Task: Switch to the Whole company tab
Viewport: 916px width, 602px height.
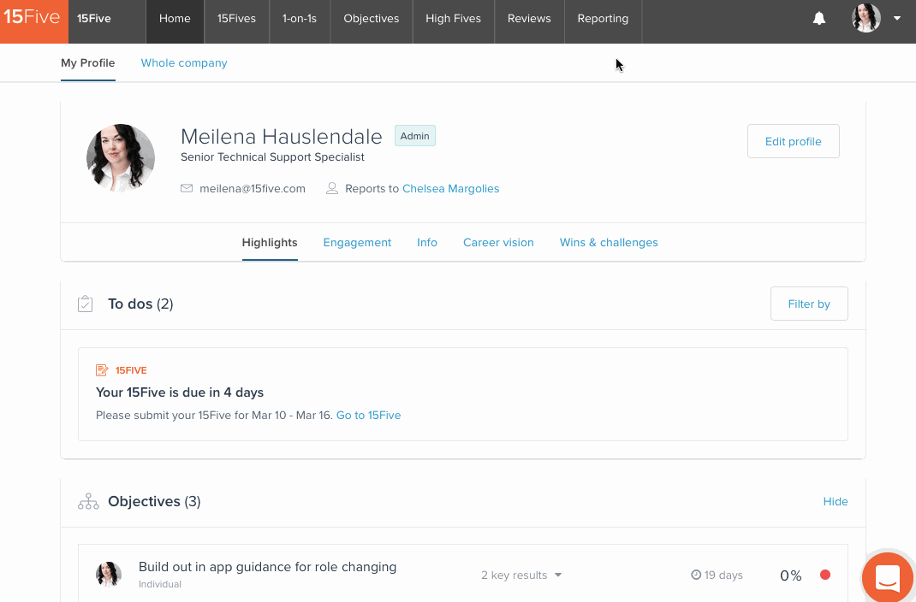Action: pyautogui.click(x=184, y=63)
